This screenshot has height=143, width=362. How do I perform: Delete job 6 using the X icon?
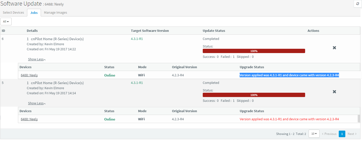coord(334,48)
